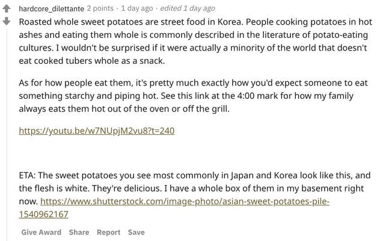Click the '2 points' score label
The width and height of the screenshot is (380, 241).
pos(100,8)
